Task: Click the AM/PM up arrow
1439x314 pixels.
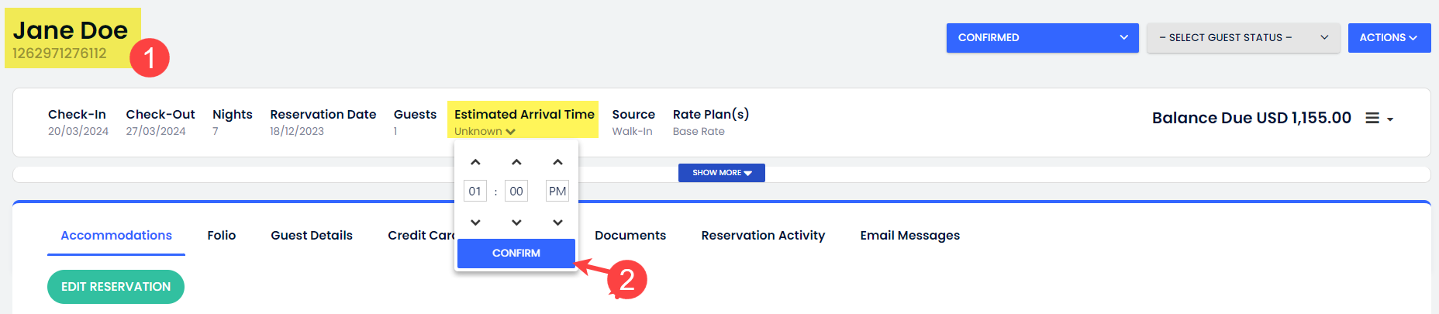Action: (557, 162)
